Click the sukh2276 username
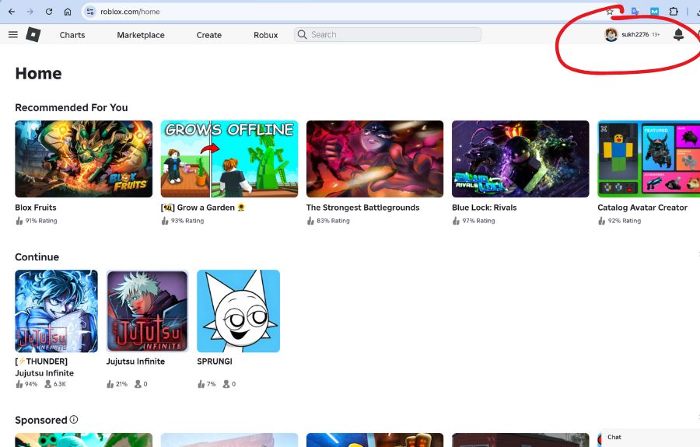This screenshot has width=700, height=447. (x=635, y=34)
